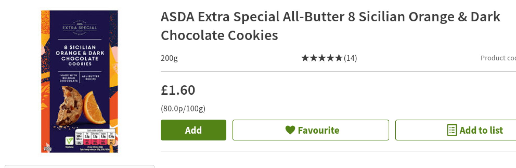516x168 pixels.
Task: Click the Favourite button
Action: pos(310,130)
